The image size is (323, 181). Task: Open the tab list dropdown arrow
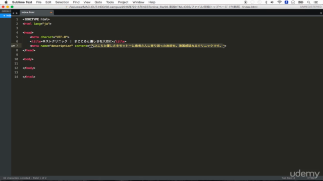pos(321,13)
